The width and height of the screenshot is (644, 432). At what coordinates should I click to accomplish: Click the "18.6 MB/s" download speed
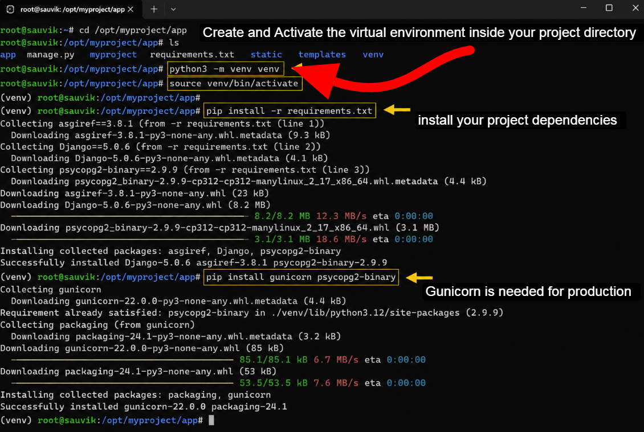click(341, 239)
